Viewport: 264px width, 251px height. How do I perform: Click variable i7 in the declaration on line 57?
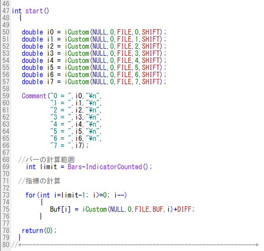(x=50, y=82)
